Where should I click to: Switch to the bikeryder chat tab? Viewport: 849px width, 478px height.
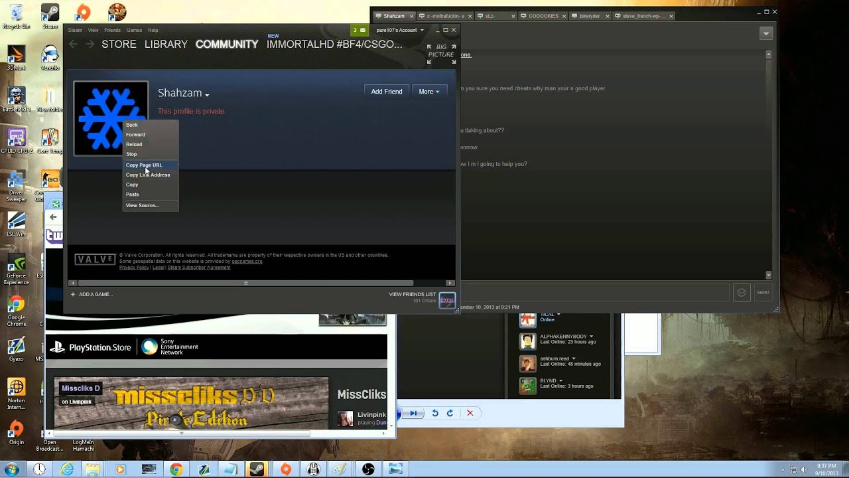(x=589, y=16)
